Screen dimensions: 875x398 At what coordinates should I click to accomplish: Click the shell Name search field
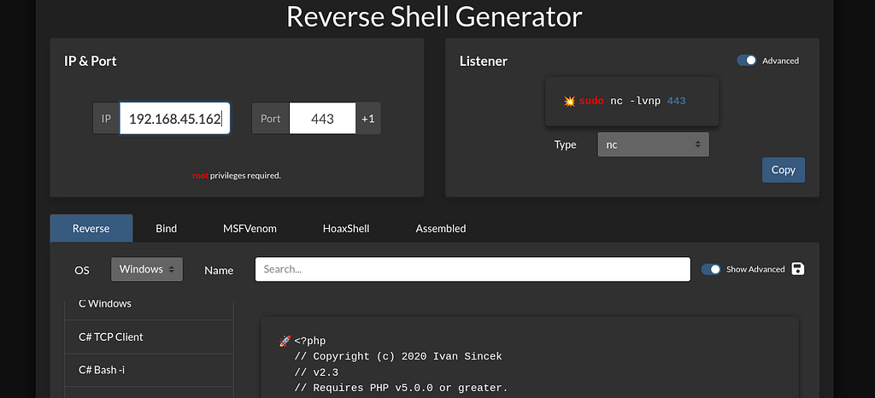473,269
